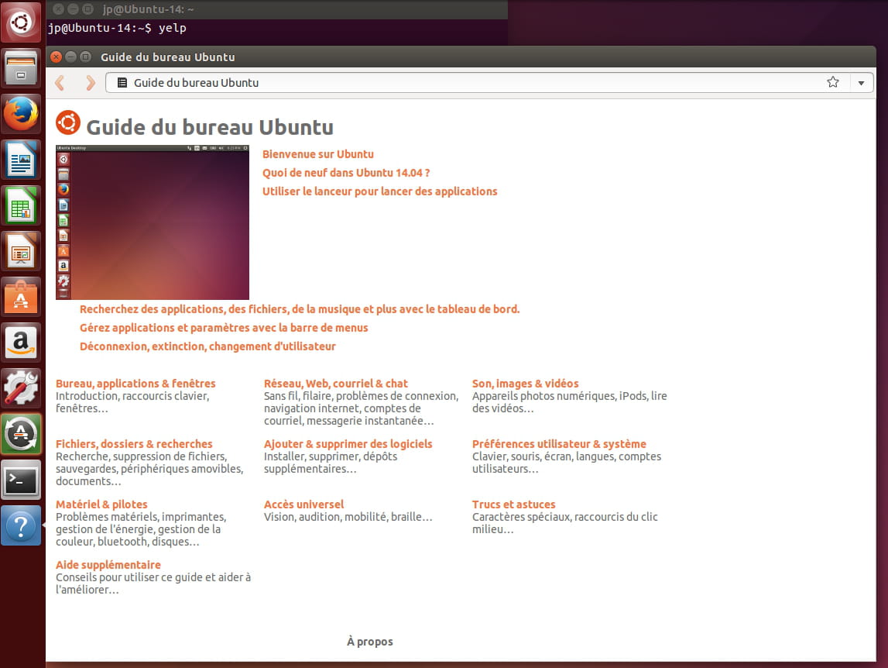Click À propos at page bottom
The height and width of the screenshot is (668, 888).
(x=369, y=641)
